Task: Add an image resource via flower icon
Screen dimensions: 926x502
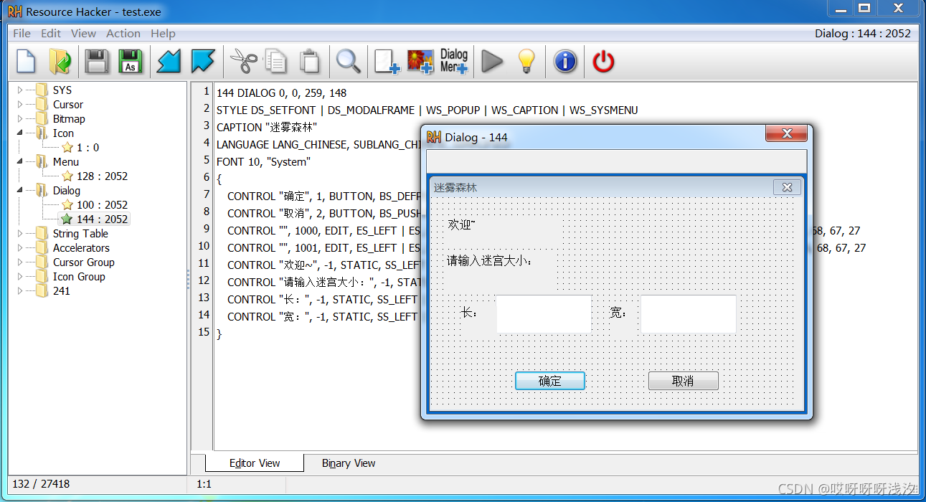Action: click(420, 61)
